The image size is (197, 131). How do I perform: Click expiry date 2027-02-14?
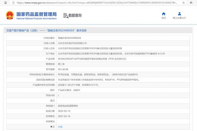[x=64, y=116]
